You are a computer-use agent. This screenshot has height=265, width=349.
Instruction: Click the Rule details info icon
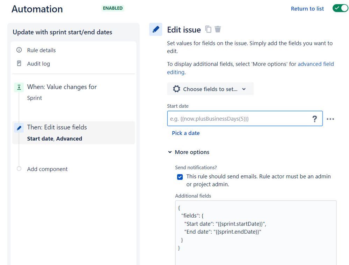pyautogui.click(x=19, y=50)
